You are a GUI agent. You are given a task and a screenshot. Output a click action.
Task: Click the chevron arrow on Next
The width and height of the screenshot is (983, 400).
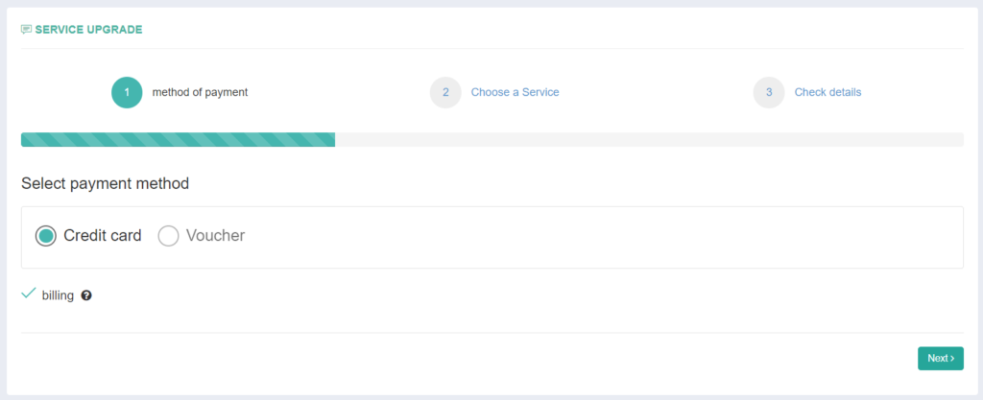pyautogui.click(x=952, y=359)
